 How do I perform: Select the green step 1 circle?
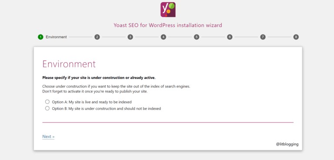tap(40, 37)
